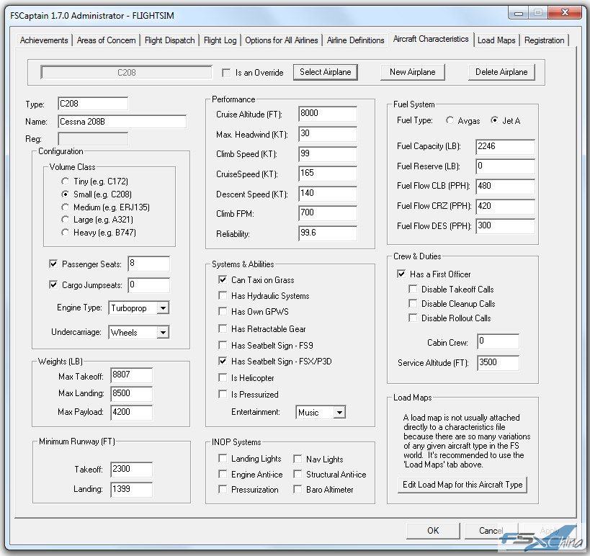Click the Cabin Crew input field
This screenshot has height=556, width=590.
pyautogui.click(x=499, y=341)
